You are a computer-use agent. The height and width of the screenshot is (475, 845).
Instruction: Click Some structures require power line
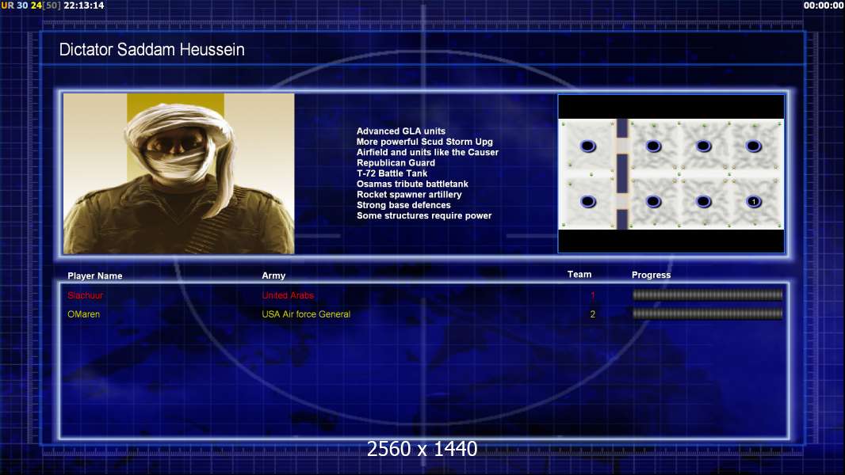(x=424, y=215)
